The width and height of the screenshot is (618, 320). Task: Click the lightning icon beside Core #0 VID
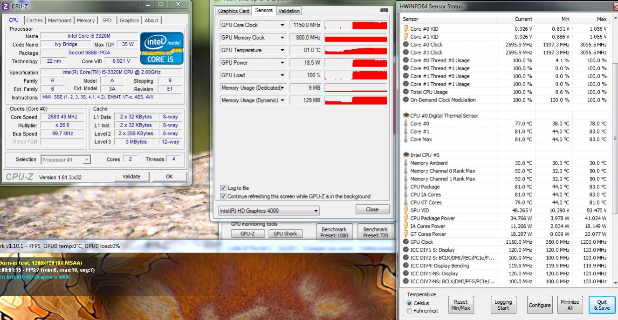406,29
